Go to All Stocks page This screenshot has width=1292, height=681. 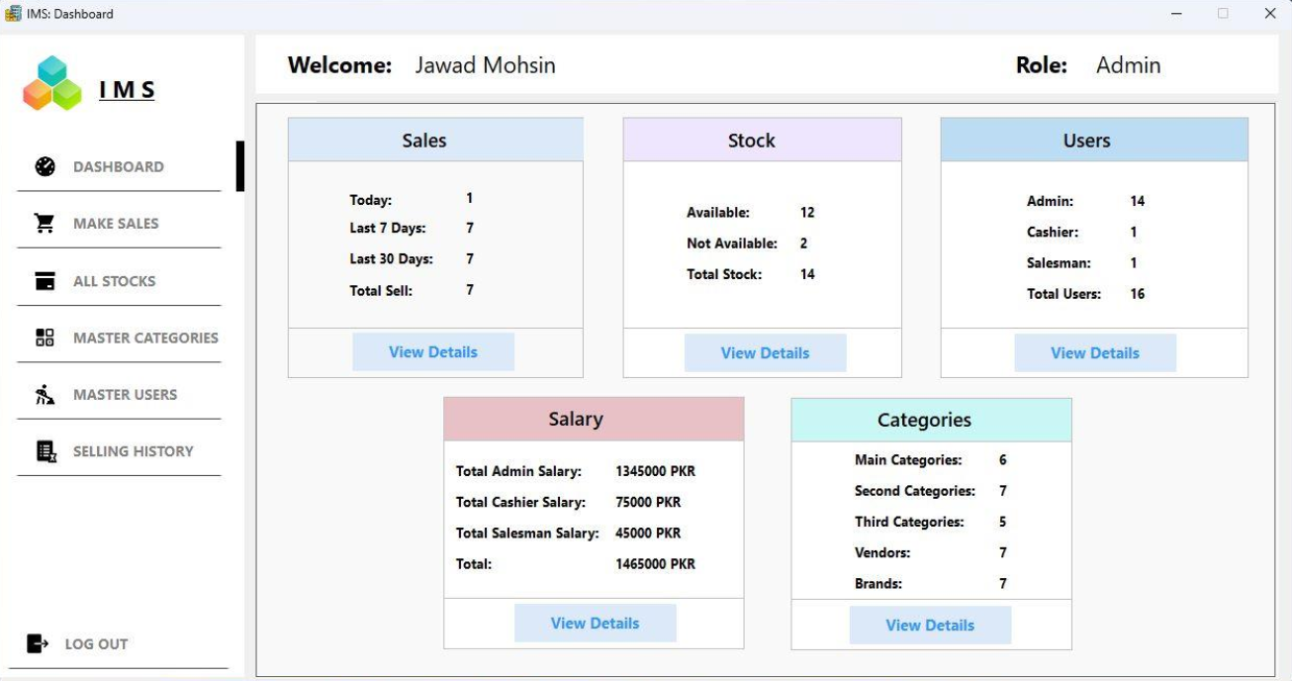[x=114, y=281]
